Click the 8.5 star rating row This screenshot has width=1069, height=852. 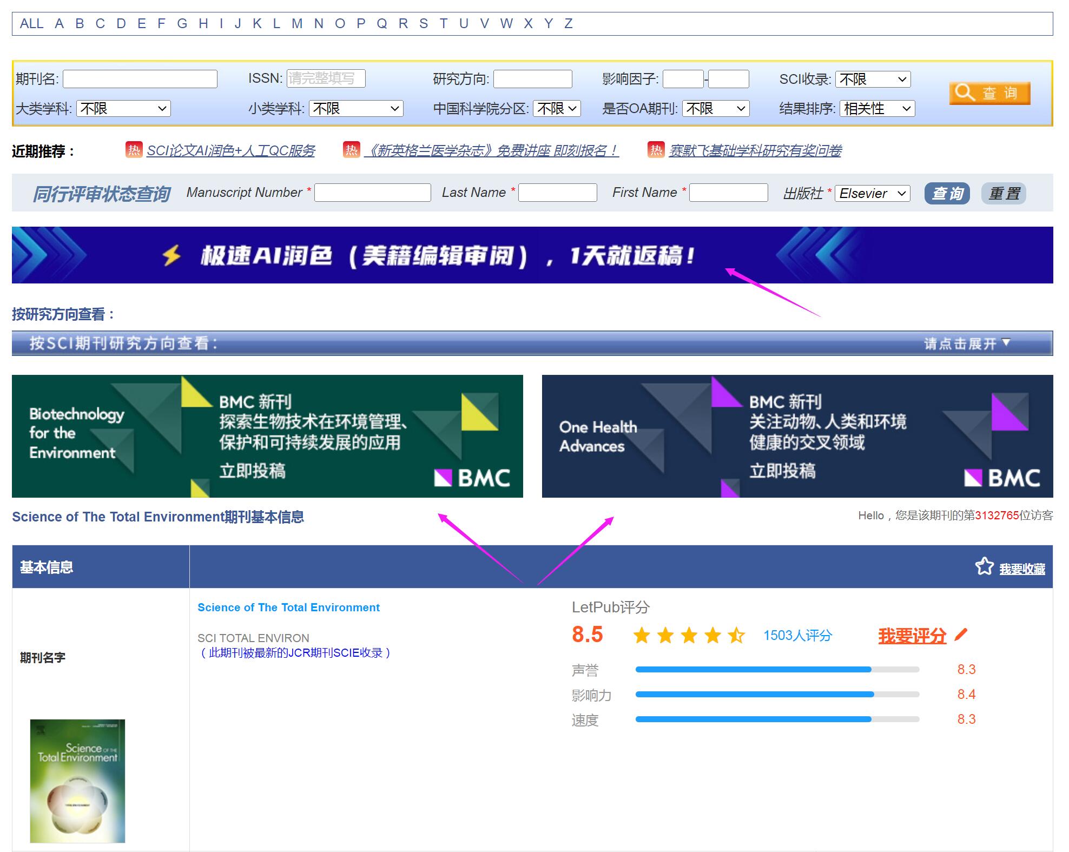point(689,635)
